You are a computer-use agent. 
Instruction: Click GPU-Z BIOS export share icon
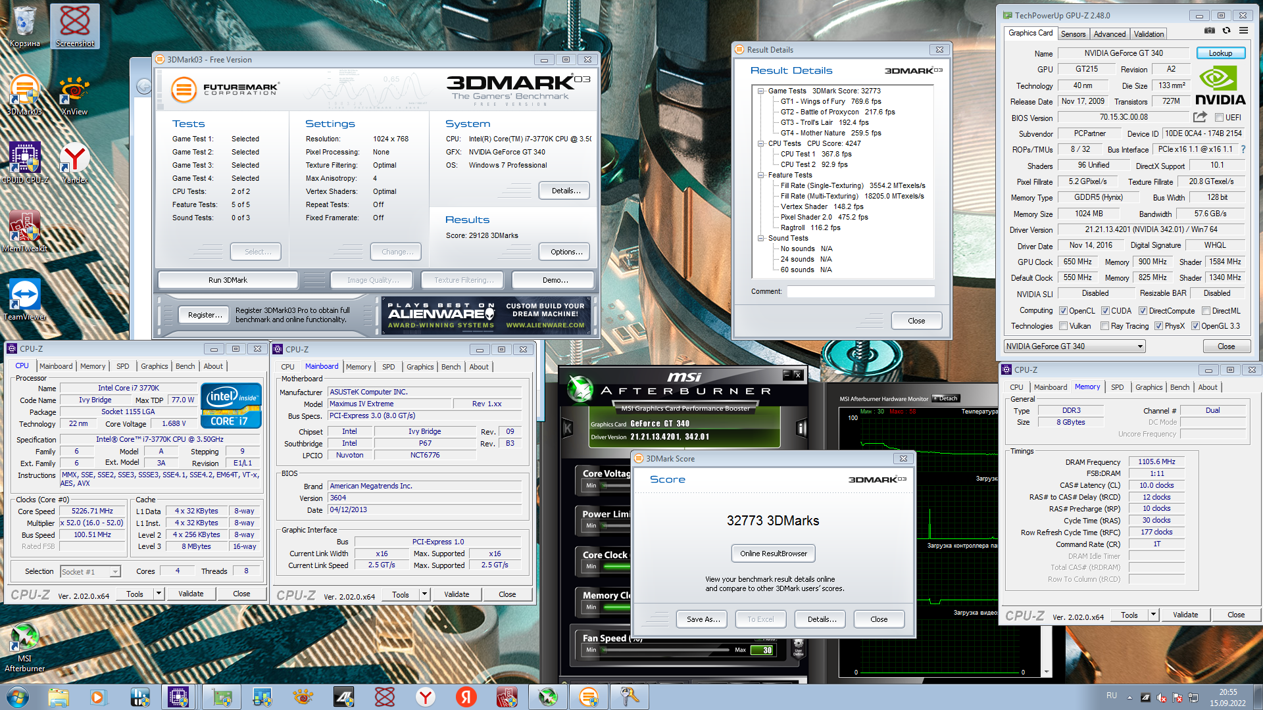(x=1200, y=117)
